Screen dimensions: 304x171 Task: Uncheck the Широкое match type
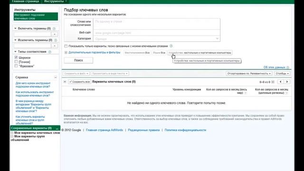[x=16, y=57]
